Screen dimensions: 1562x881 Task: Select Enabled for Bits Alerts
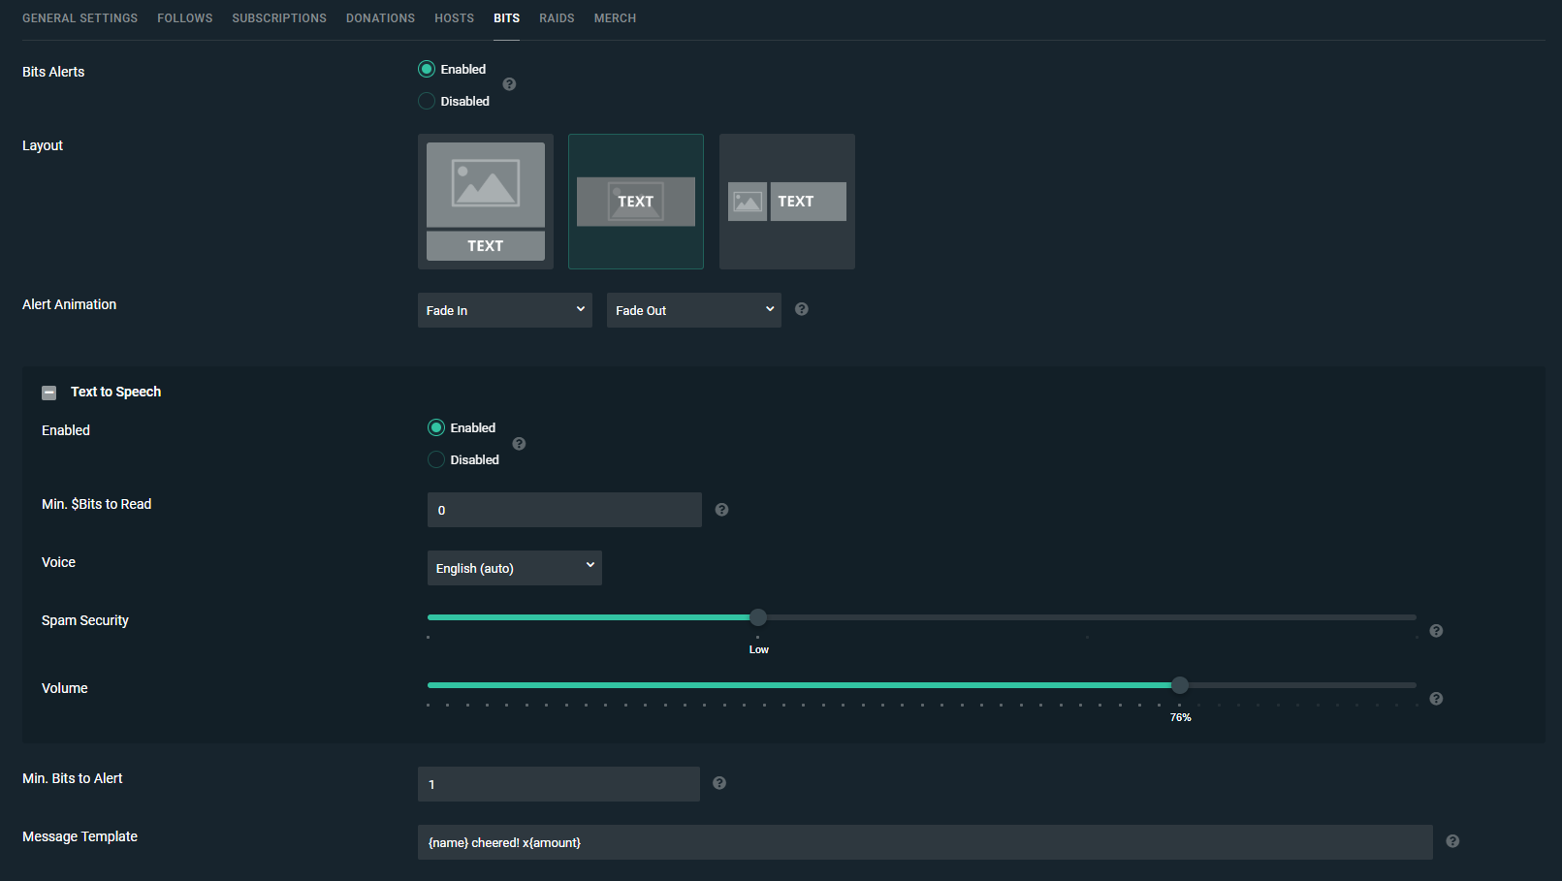pos(426,69)
